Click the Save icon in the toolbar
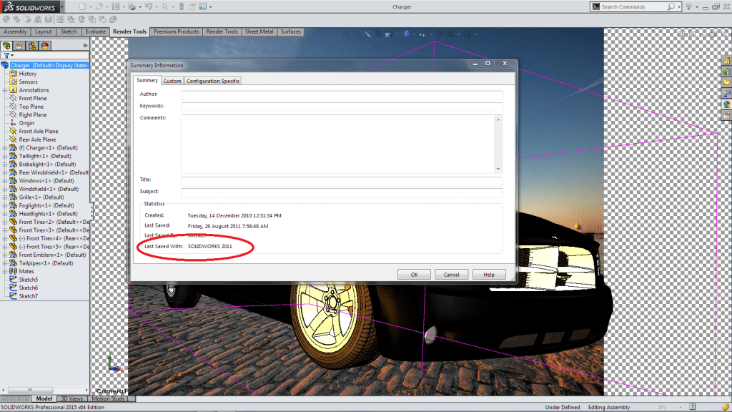This screenshot has width=732, height=412. [116, 7]
